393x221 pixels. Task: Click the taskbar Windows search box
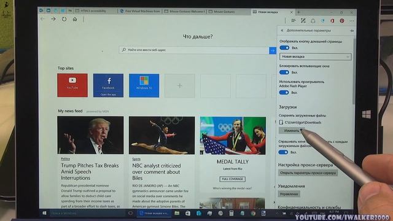click(x=87, y=213)
